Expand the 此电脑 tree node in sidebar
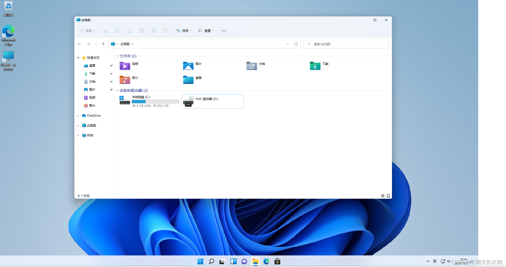Screen dimensions: 506x267 pos(78,126)
